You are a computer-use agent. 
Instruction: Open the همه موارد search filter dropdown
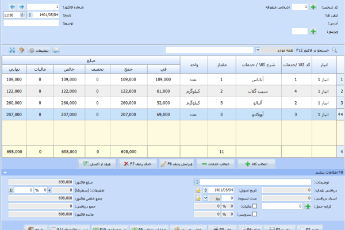pos(258,50)
